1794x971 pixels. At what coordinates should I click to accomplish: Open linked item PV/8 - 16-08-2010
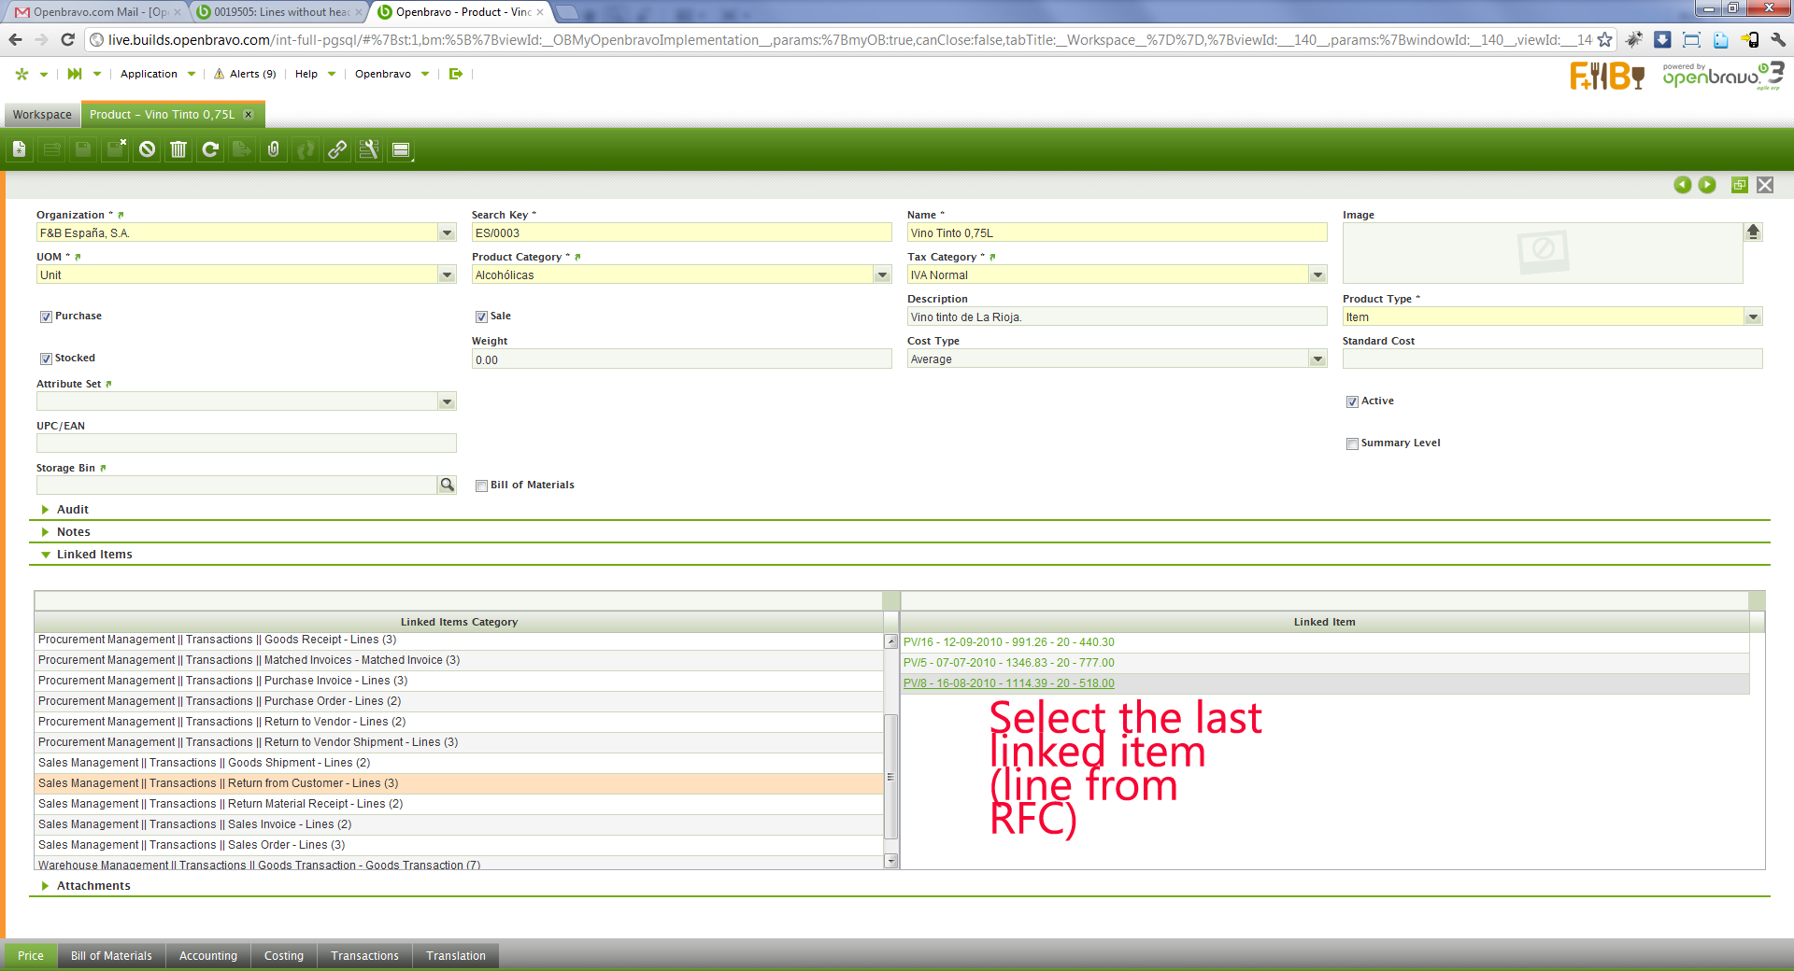[1009, 683]
